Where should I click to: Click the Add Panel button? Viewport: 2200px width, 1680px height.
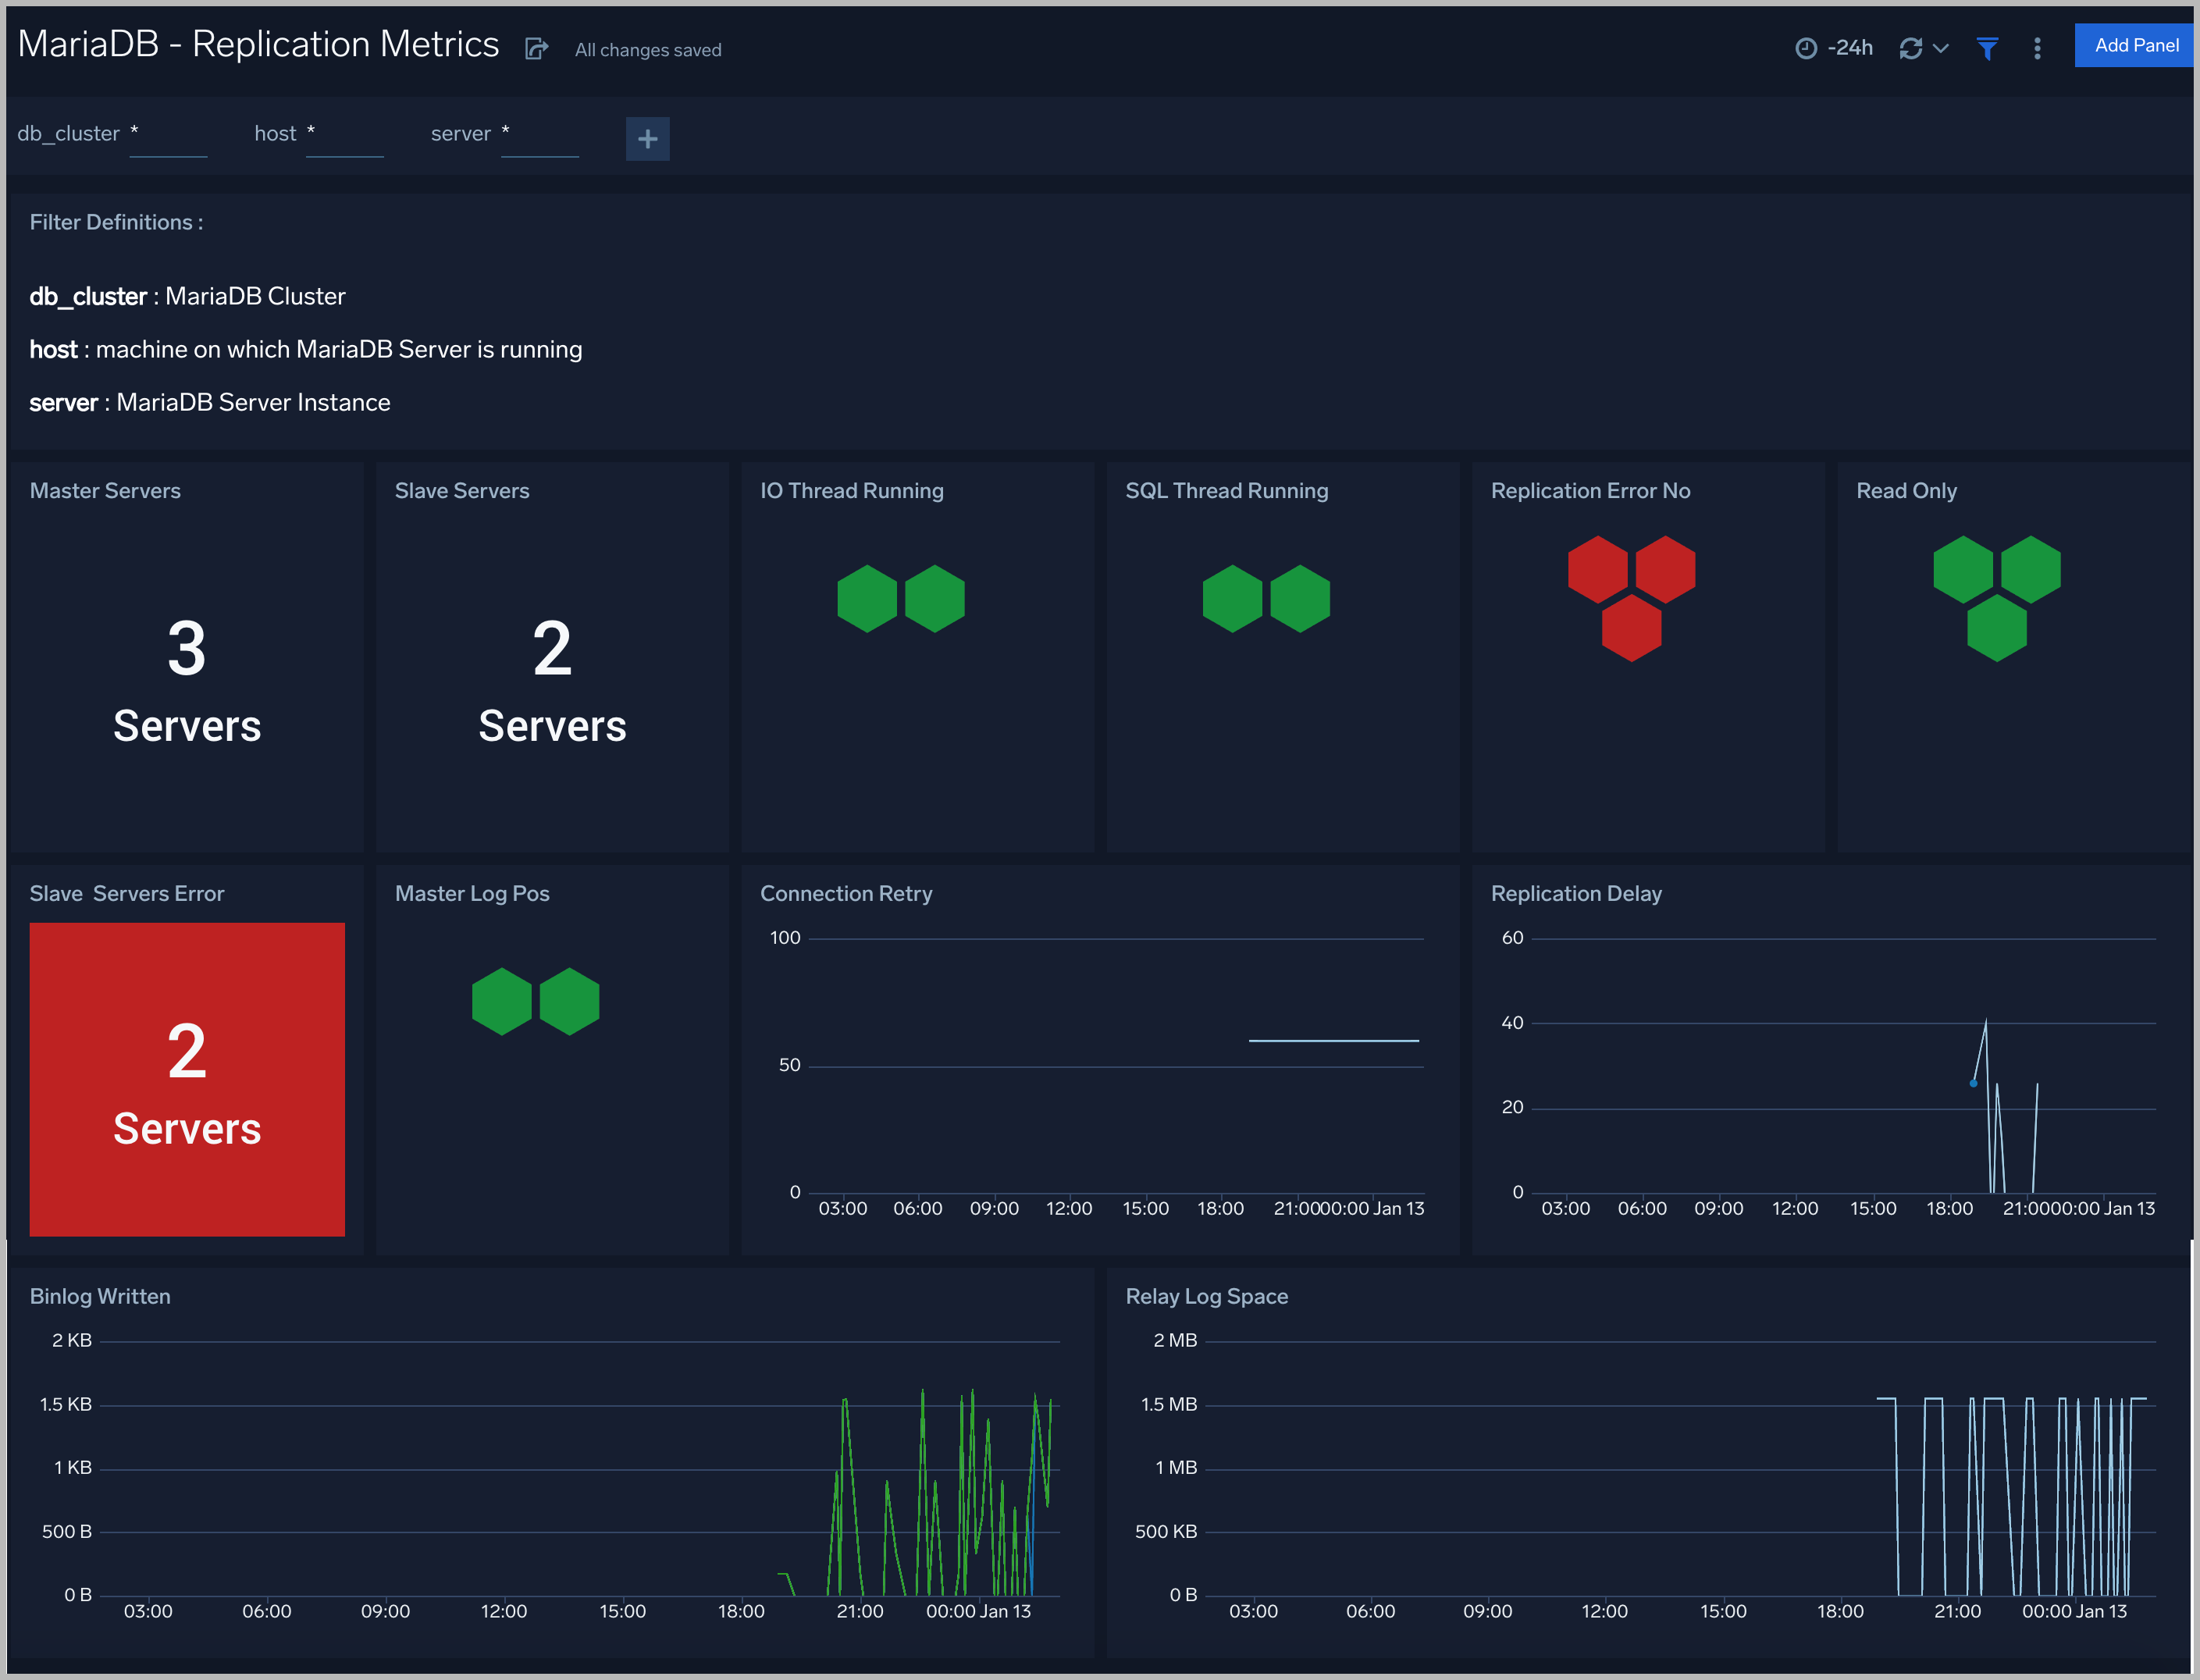[x=2133, y=44]
